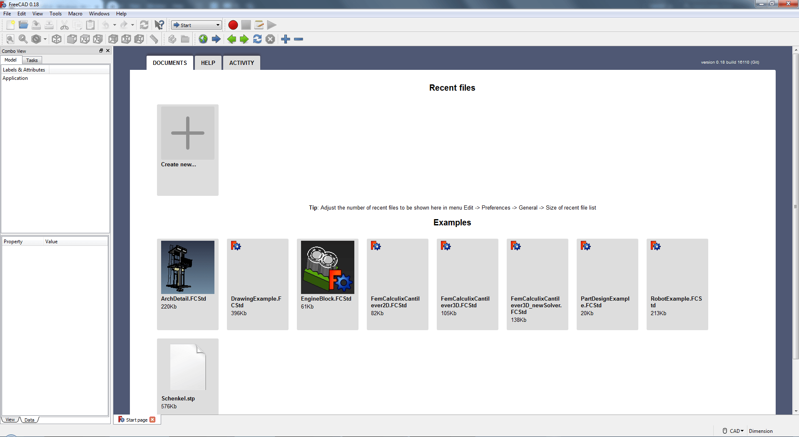The height and width of the screenshot is (437, 799).
Task: Open the Start workbench selector dropdown
Action: [197, 25]
